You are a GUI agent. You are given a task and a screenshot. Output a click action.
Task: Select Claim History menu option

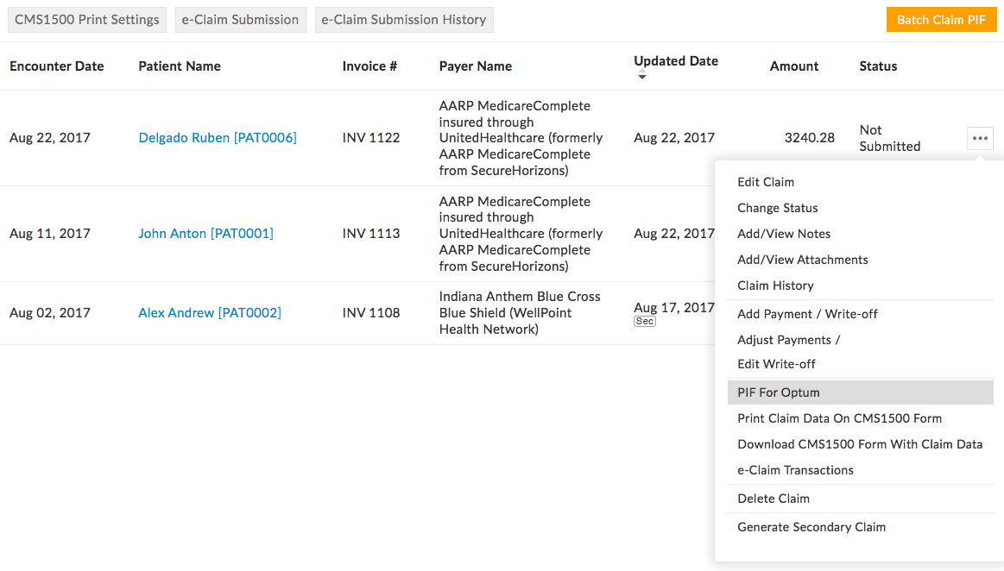pyautogui.click(x=775, y=285)
